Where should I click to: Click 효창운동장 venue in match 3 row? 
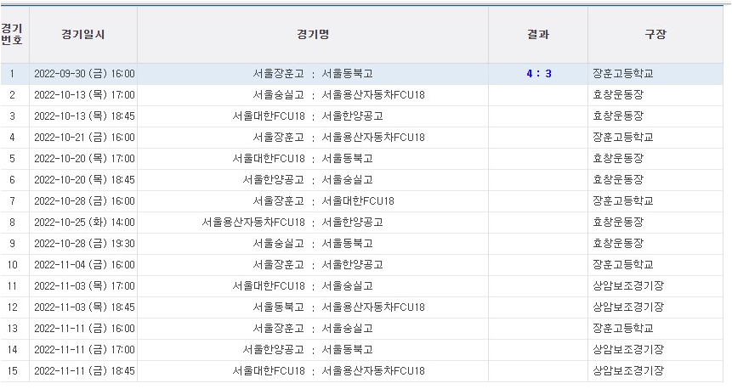tap(618, 116)
